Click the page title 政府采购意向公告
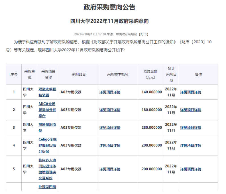 click(109, 7)
